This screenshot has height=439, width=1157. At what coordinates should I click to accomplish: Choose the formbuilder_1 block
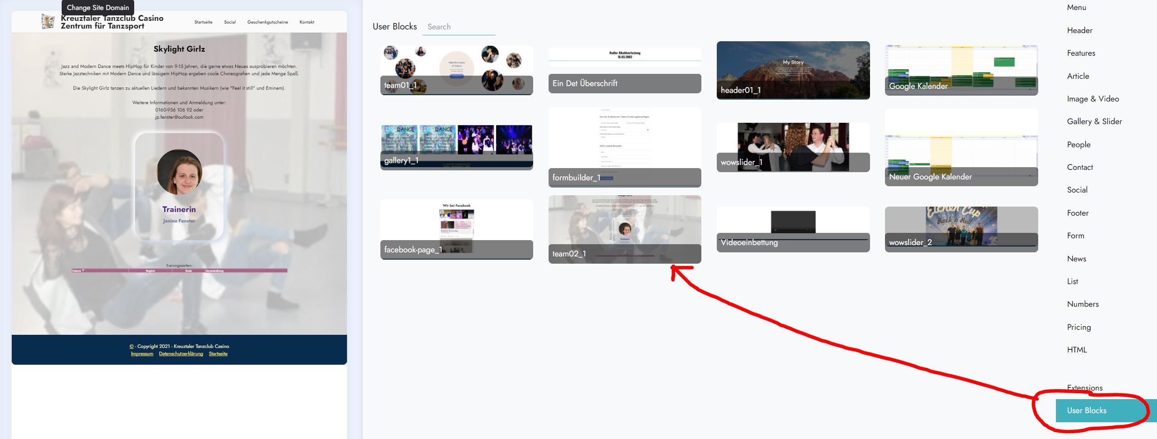point(625,147)
